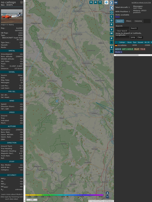Toggle the O sidebar button
The image size is (152, 202).
pyautogui.click(x=111, y=21)
